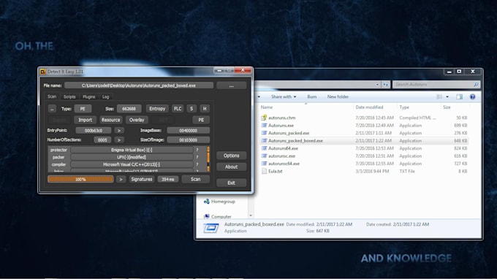
Task: Open the view options dropdown arrow
Action: (x=447, y=97)
